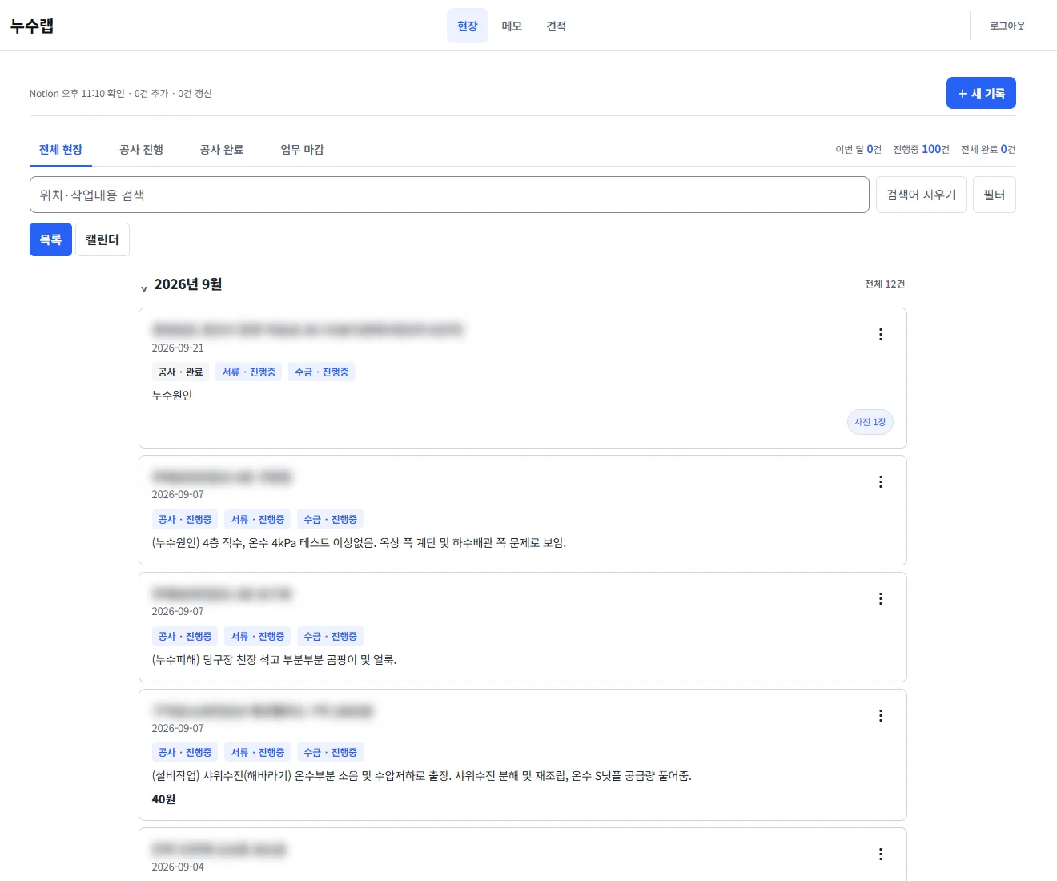Open options menu on 2026-09-04 card
This screenshot has width=1057, height=881.
[x=881, y=855]
